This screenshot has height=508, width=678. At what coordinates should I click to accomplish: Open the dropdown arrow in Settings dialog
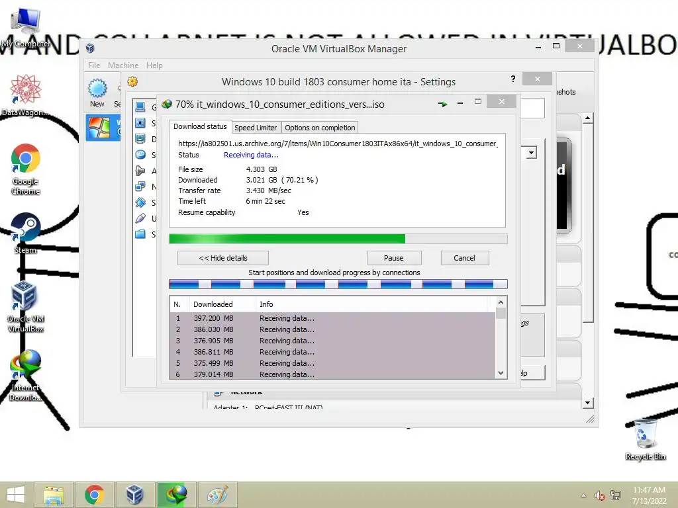[x=532, y=153]
